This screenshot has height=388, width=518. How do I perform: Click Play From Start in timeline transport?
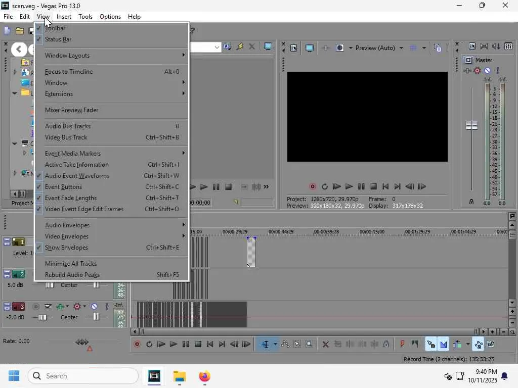point(161,345)
